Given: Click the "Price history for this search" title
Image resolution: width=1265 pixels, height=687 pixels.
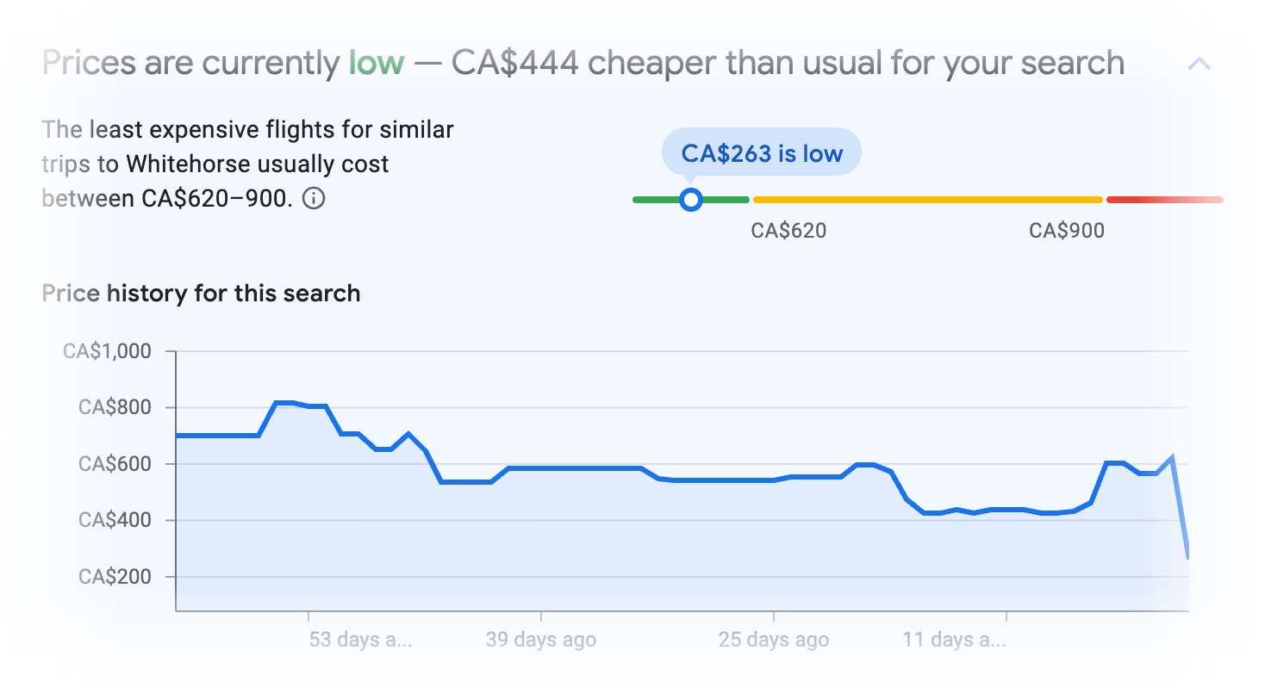Looking at the screenshot, I should [200, 293].
